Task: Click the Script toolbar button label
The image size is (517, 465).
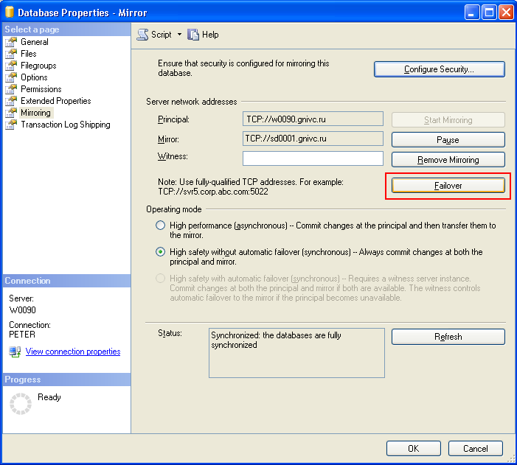Action: pos(162,35)
